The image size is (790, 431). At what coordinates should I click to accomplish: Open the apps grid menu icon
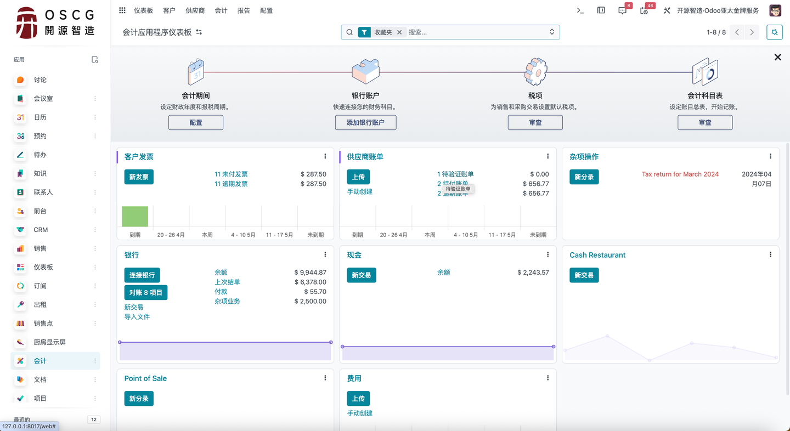122,10
